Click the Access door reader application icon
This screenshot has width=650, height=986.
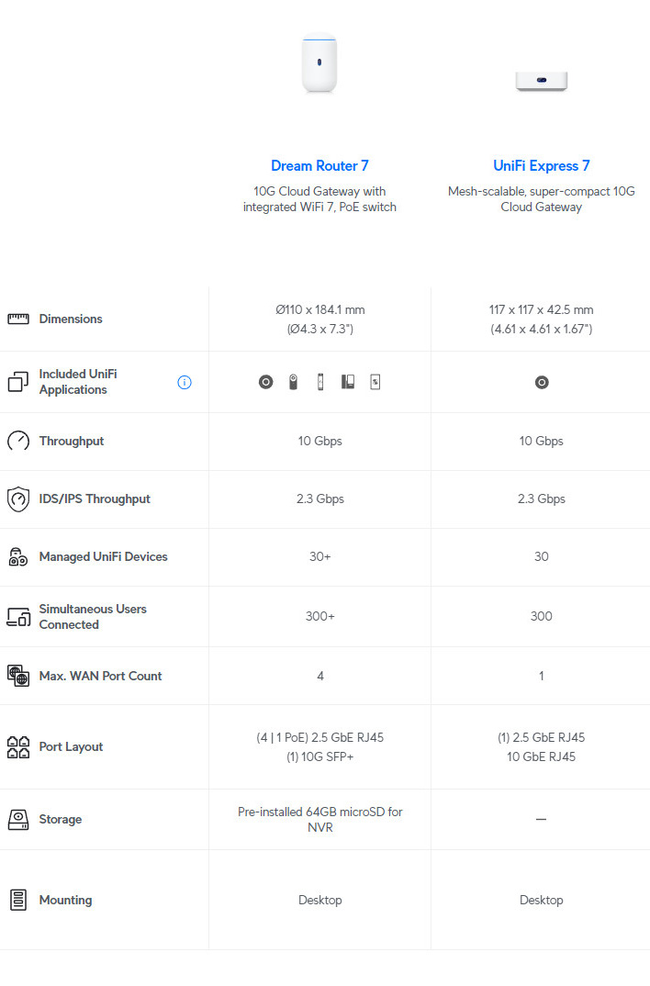[x=320, y=382]
